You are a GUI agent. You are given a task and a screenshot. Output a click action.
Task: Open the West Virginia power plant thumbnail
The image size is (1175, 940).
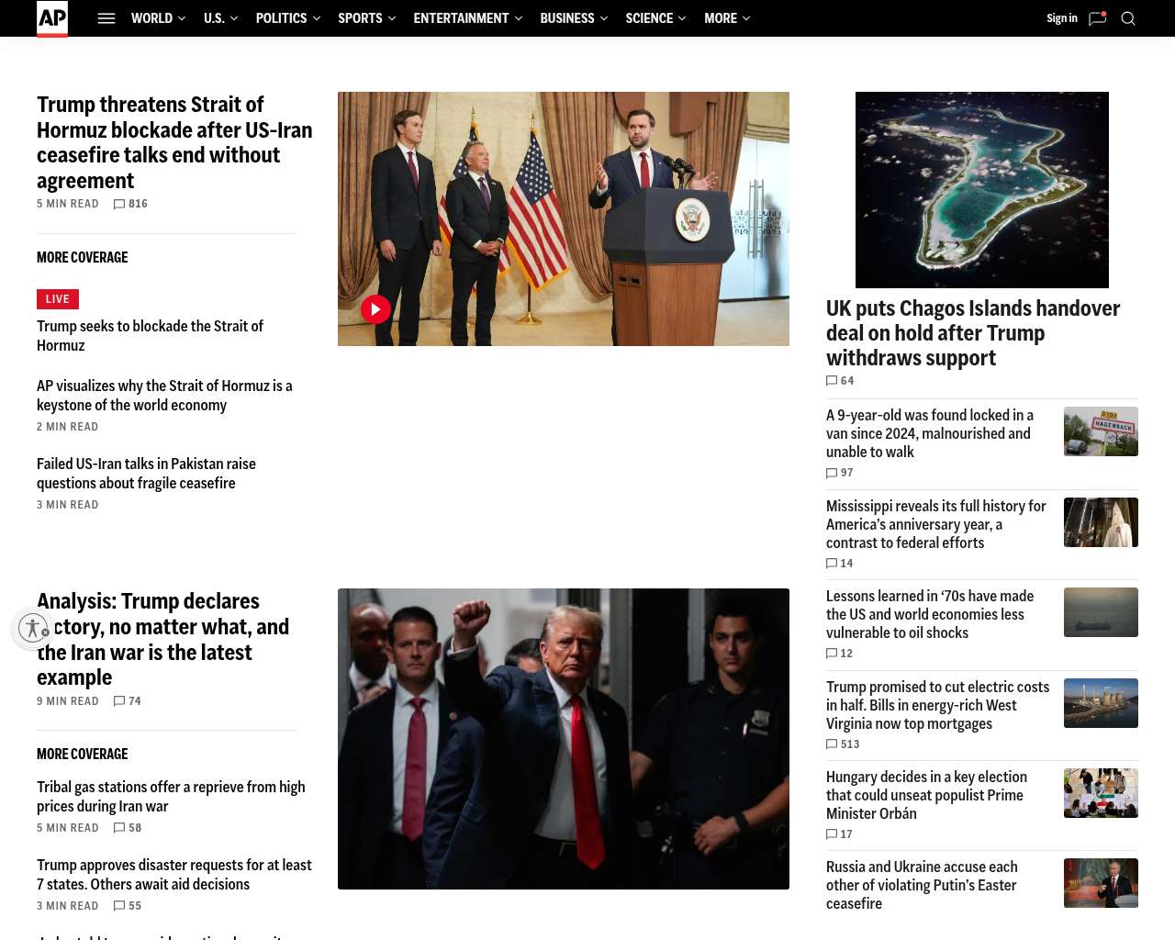pyautogui.click(x=1101, y=703)
